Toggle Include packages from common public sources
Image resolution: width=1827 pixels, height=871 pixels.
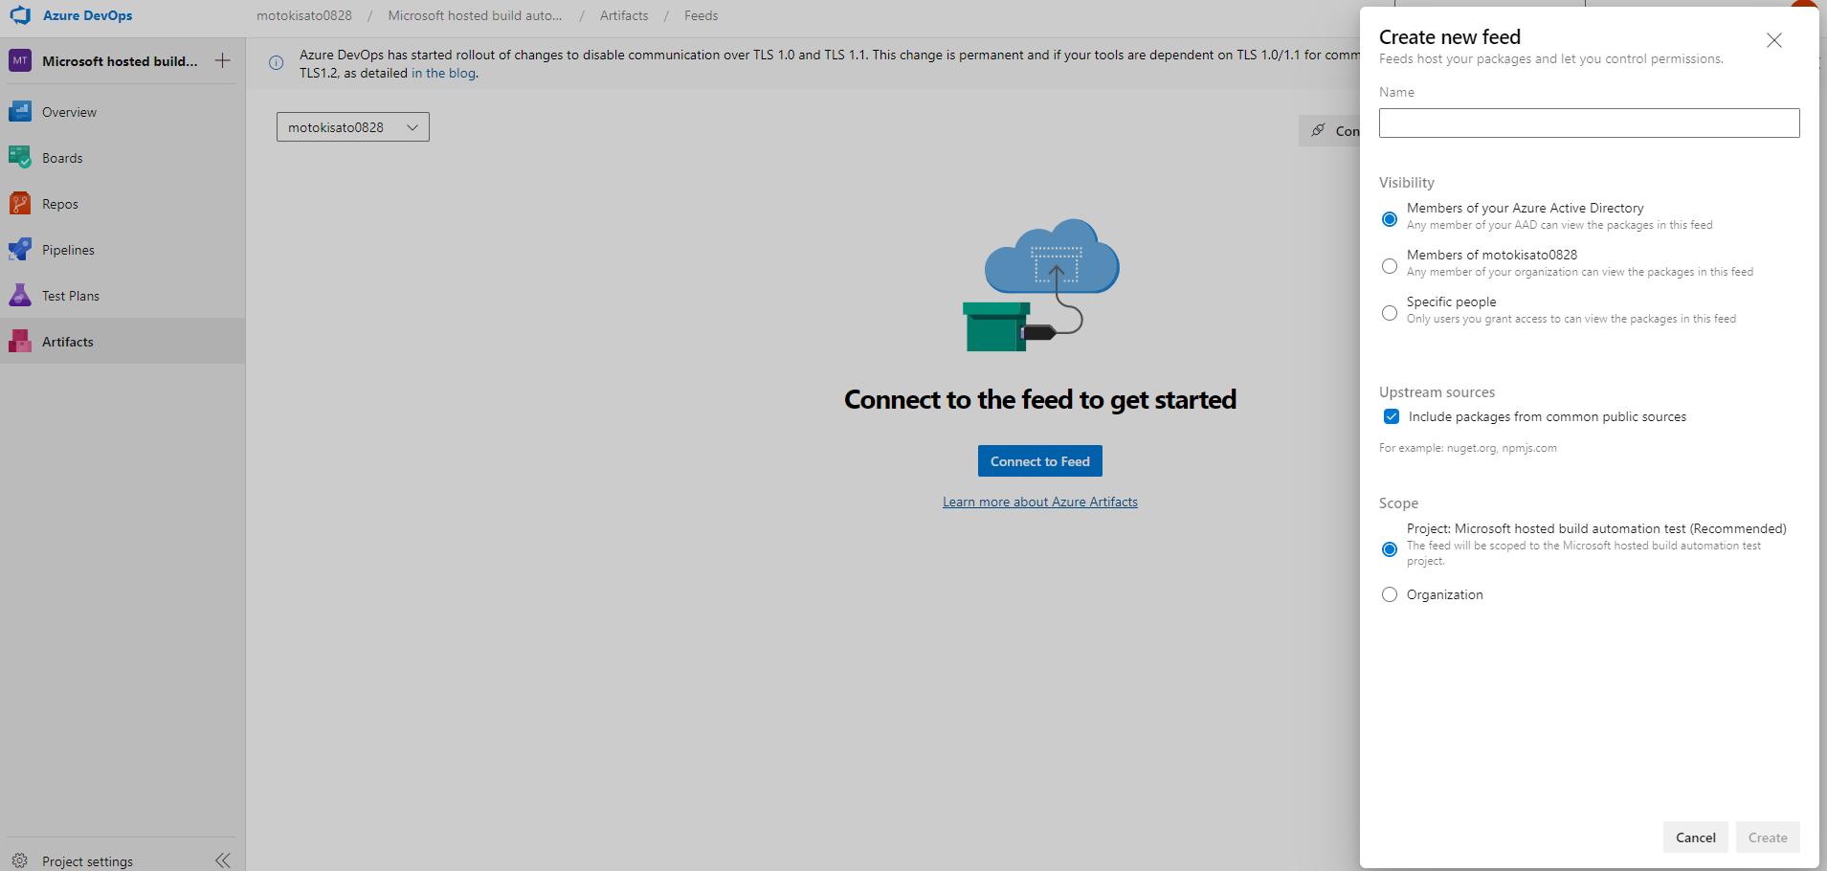click(1392, 416)
